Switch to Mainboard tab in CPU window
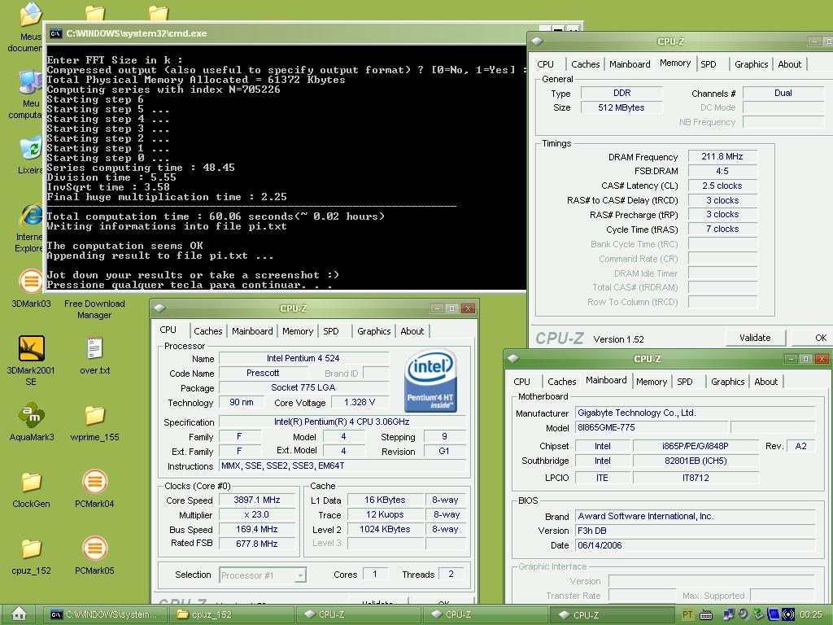 (x=252, y=331)
